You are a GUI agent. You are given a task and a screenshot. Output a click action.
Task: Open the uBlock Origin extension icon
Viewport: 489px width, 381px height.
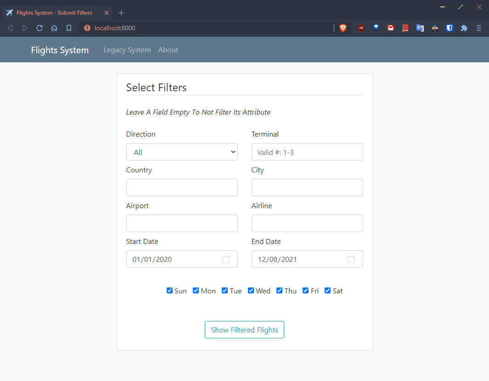coord(361,28)
